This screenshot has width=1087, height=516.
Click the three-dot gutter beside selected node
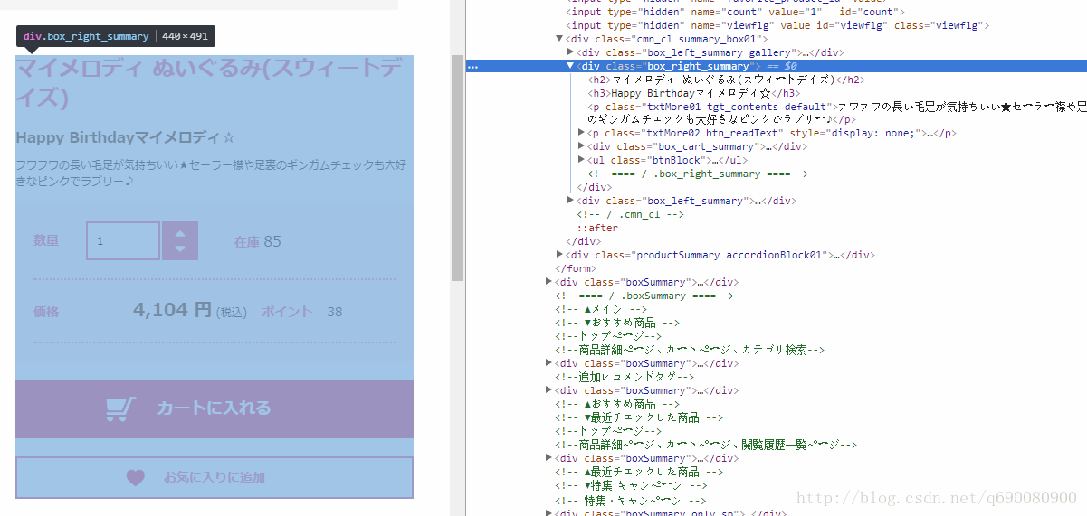click(472, 67)
